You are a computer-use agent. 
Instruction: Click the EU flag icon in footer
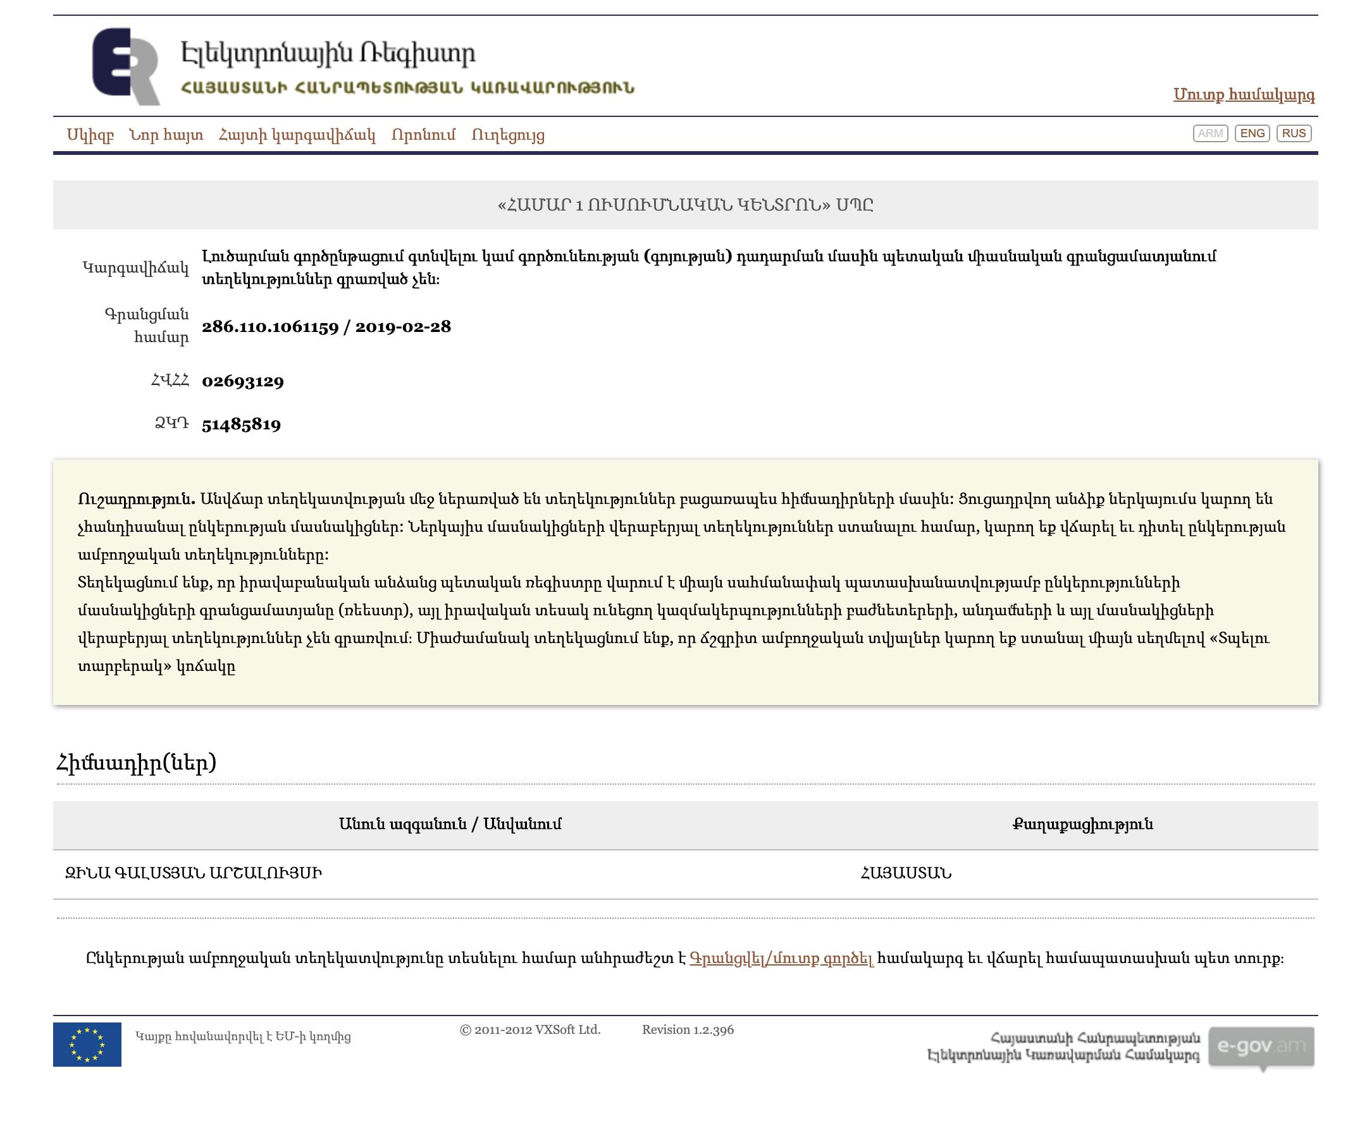[x=87, y=1044]
